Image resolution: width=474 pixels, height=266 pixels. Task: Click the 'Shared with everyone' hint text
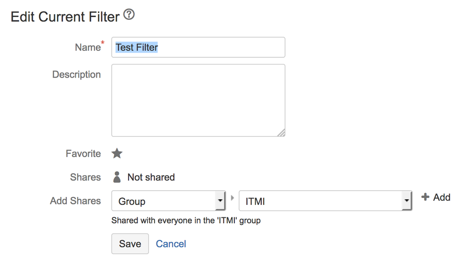[x=186, y=221]
